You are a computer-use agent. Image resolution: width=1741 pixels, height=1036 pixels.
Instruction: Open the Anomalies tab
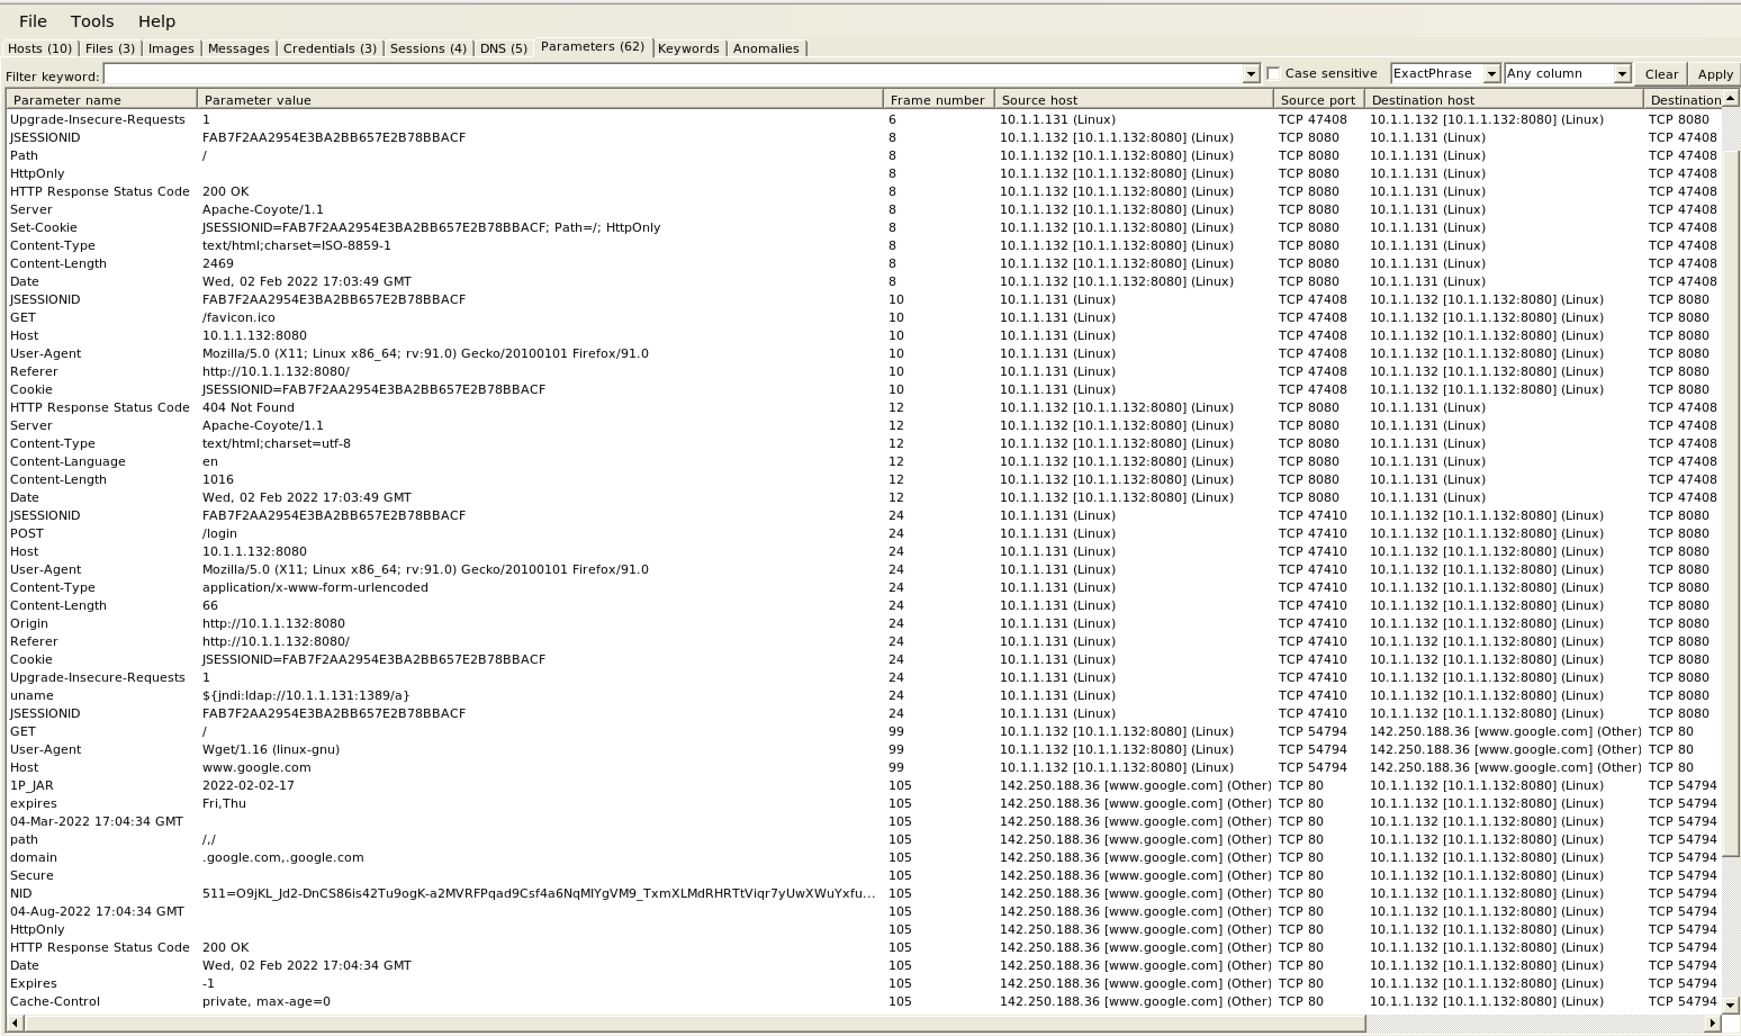coord(765,48)
